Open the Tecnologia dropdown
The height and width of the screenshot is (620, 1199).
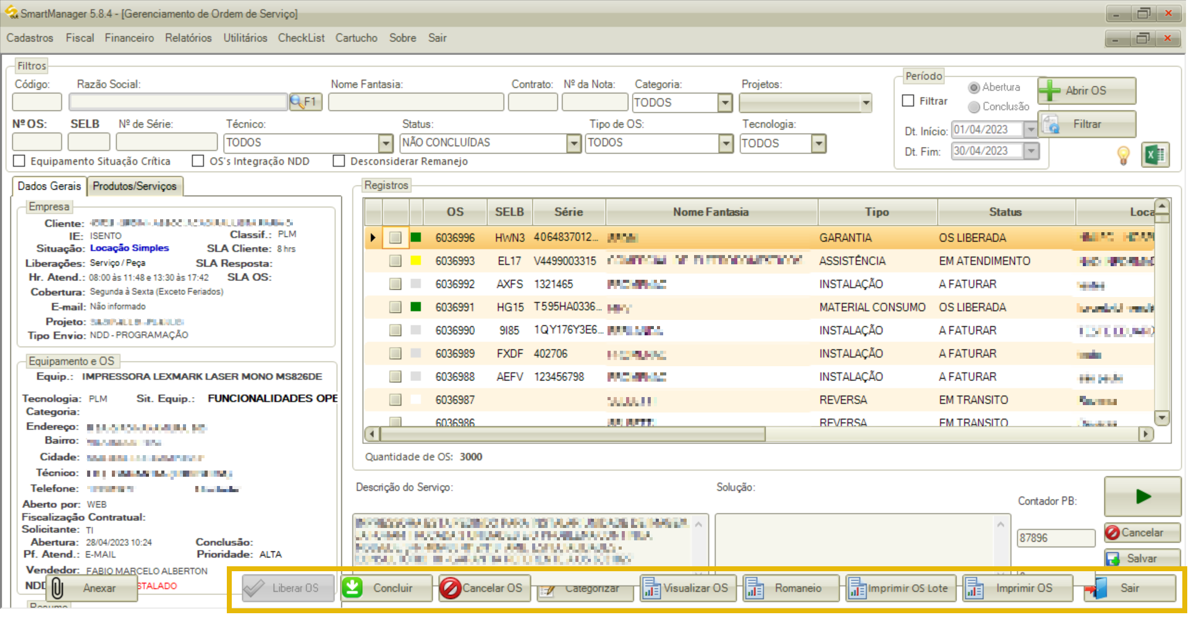818,143
